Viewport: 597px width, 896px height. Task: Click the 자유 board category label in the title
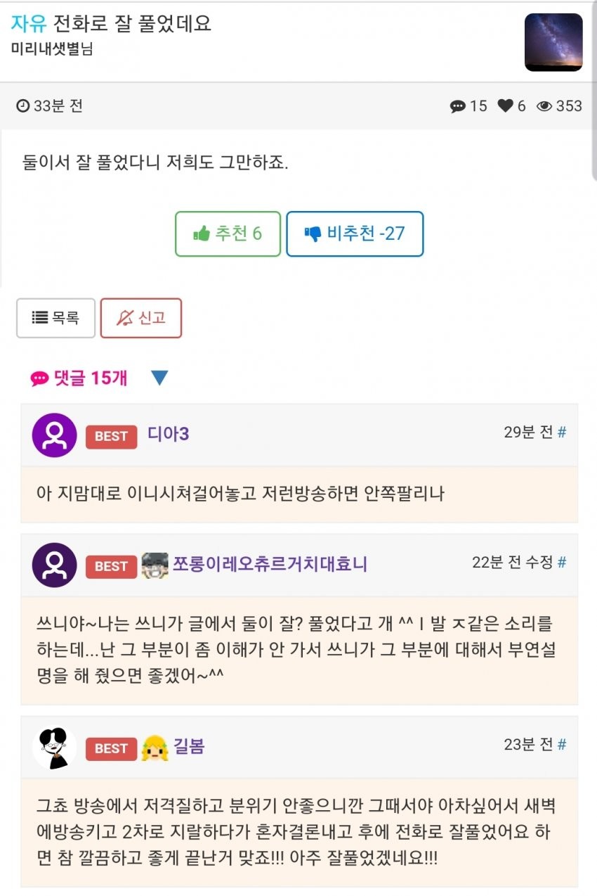(x=29, y=24)
